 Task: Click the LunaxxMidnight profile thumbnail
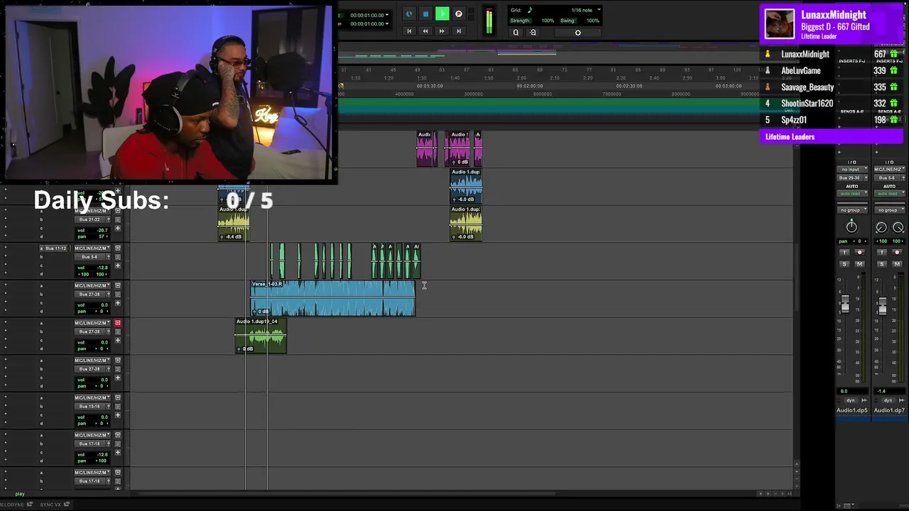[780, 23]
